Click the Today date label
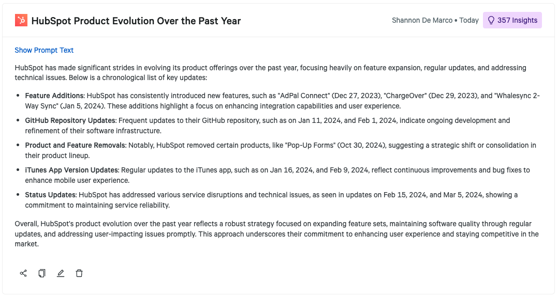The width and height of the screenshot is (558, 298). (469, 21)
